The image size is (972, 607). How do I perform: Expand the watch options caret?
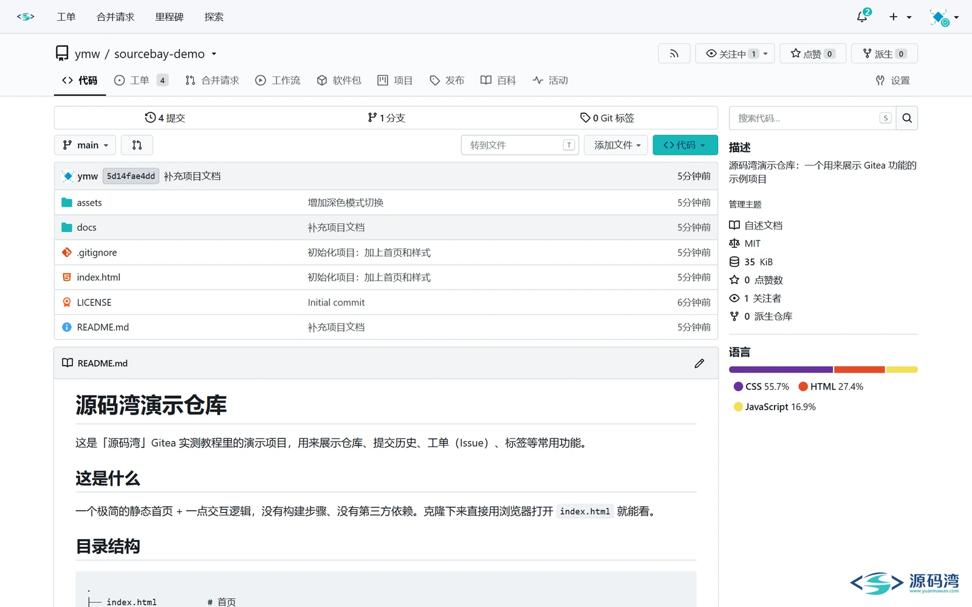coord(766,53)
